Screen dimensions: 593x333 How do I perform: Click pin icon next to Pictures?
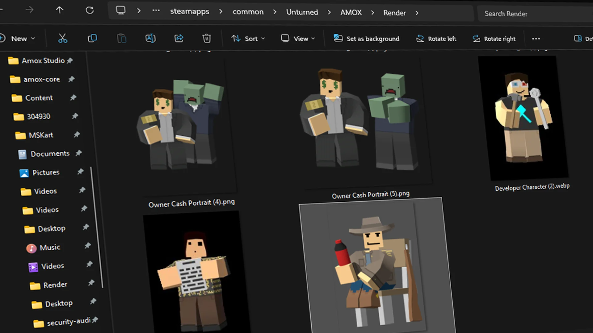[81, 171]
